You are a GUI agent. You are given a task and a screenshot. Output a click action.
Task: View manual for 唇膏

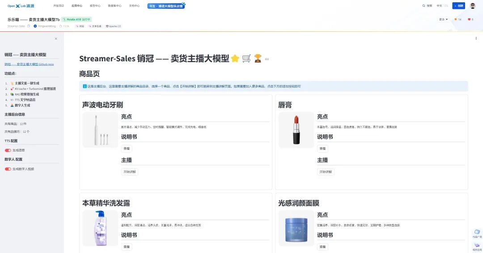click(x=322, y=149)
